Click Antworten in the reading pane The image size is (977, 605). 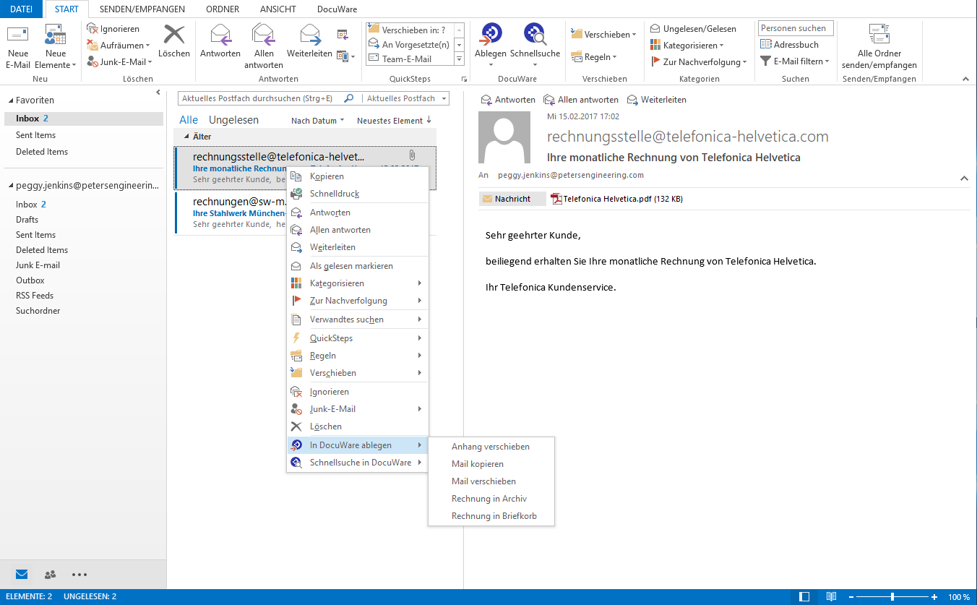pyautogui.click(x=508, y=99)
